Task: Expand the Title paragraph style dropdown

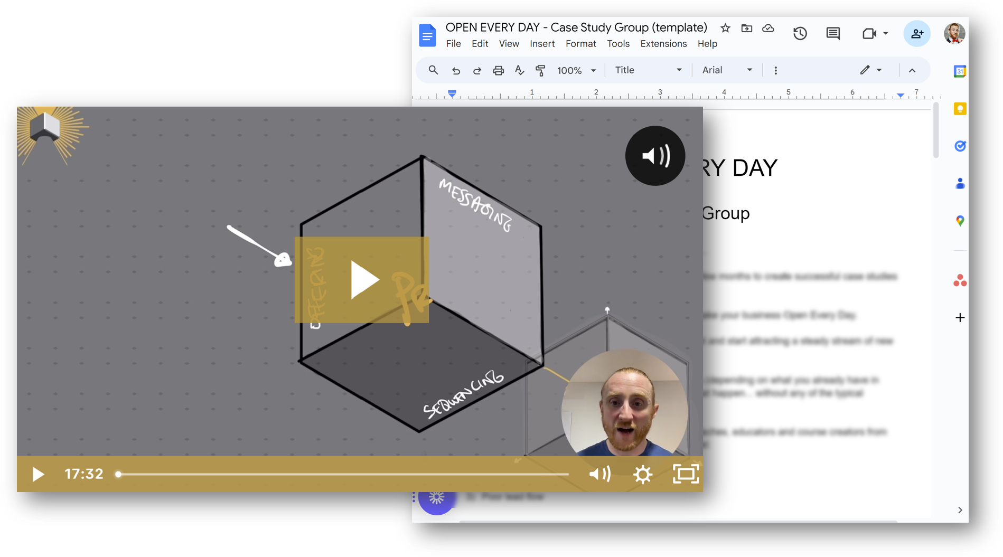Action: pos(648,70)
